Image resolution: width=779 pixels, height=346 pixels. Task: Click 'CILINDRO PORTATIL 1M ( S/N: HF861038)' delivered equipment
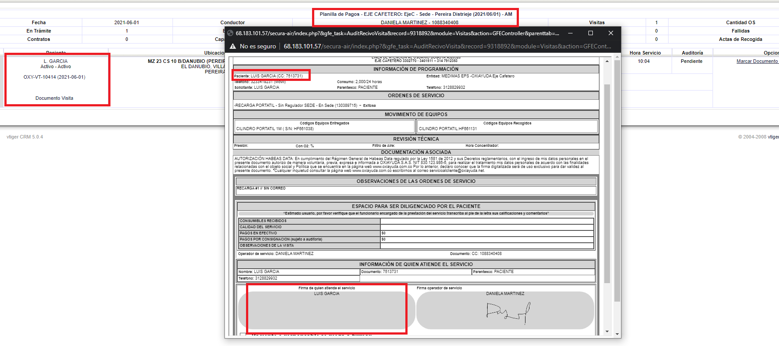click(275, 129)
